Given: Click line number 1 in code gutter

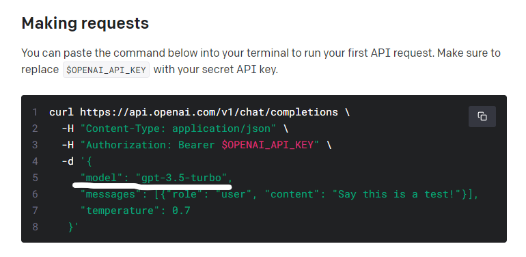Looking at the screenshot, I should [35, 112].
